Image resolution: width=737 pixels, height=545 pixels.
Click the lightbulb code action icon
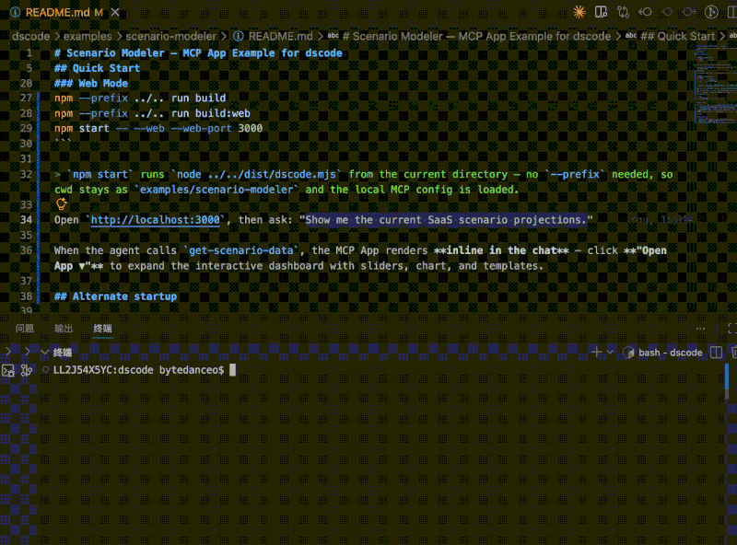pyautogui.click(x=62, y=203)
